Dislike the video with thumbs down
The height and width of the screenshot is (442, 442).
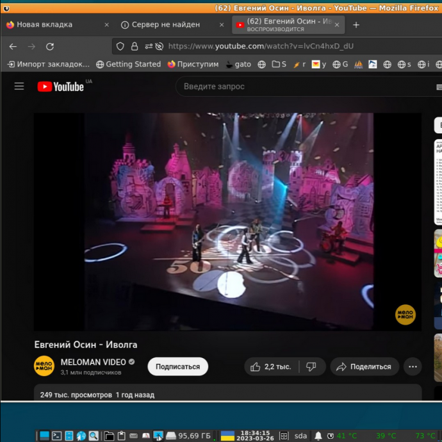[311, 366]
